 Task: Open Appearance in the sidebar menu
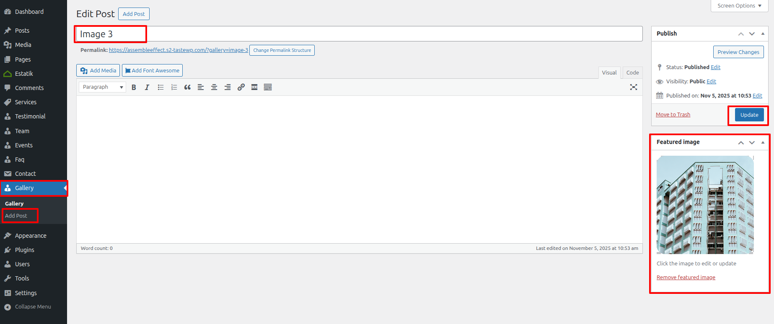coord(31,236)
